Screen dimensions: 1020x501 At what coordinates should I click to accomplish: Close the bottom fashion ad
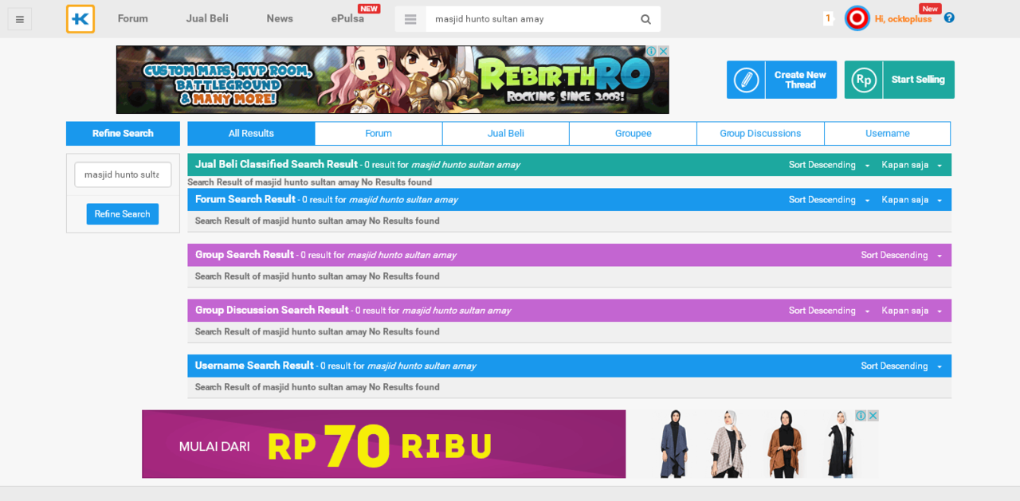pyautogui.click(x=873, y=415)
